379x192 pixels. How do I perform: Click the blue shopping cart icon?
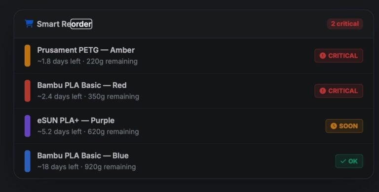tap(29, 24)
